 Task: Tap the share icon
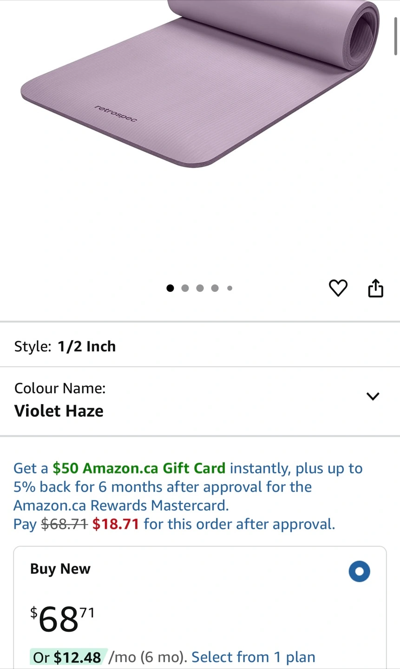375,288
